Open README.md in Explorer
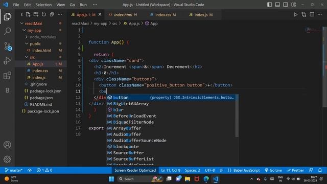 [x=41, y=104]
